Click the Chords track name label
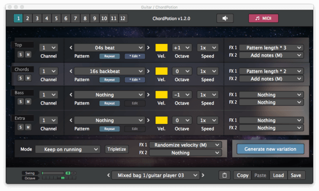The height and width of the screenshot is (191, 319). coord(22,70)
